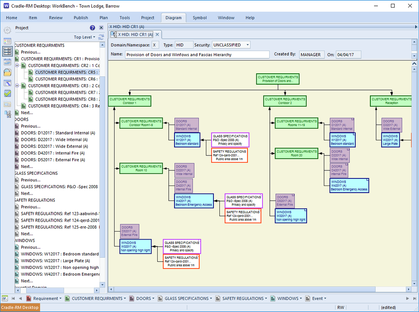Click the calendar grid sidebar icon
Viewport: 419px width, 312px height.
7,62
